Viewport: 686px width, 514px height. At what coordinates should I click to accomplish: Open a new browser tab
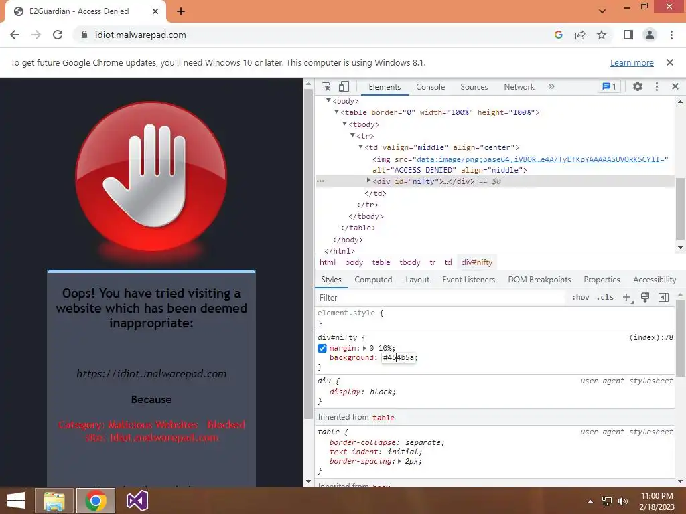pos(181,11)
